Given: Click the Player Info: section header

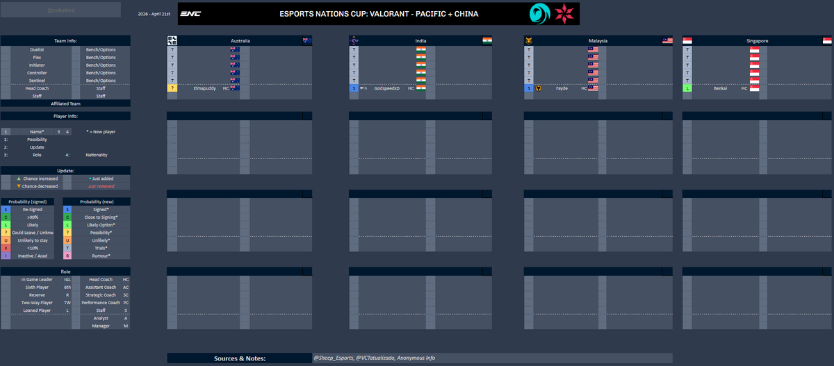Looking at the screenshot, I should [65, 116].
